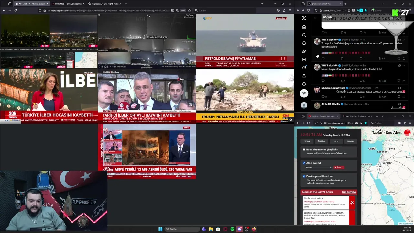Open tab list dropdown in Multi TV browser
This screenshot has width=414, height=233.
point(262,4)
